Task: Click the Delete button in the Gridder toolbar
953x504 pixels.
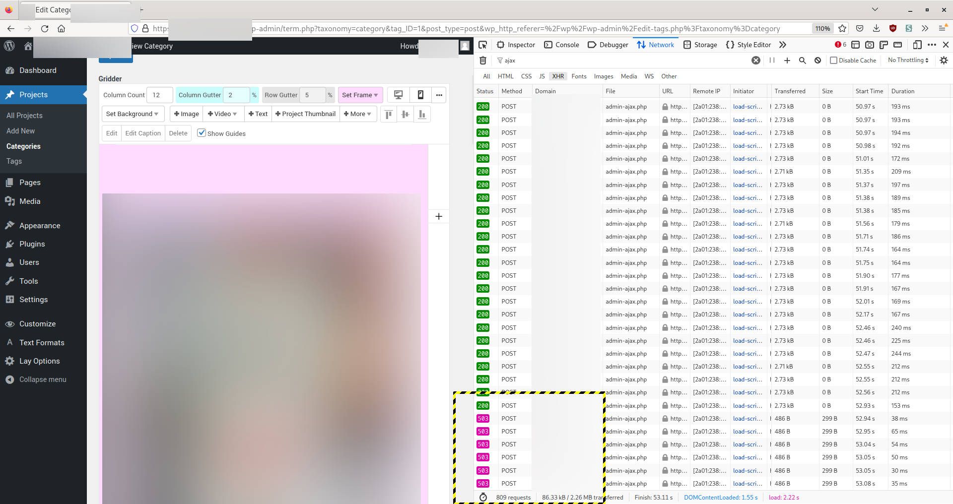Action: tap(178, 133)
